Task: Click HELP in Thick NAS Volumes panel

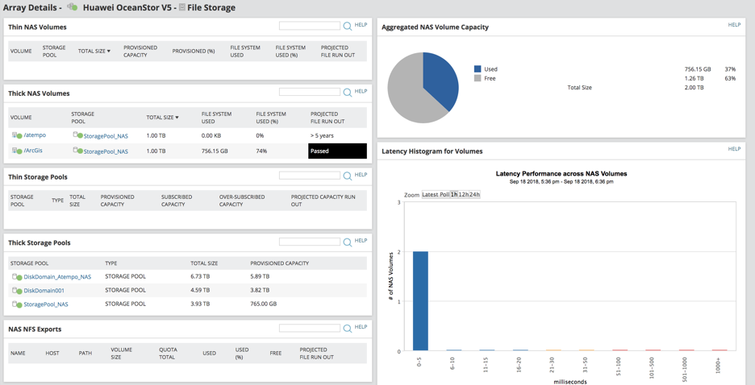Action: pos(361,91)
